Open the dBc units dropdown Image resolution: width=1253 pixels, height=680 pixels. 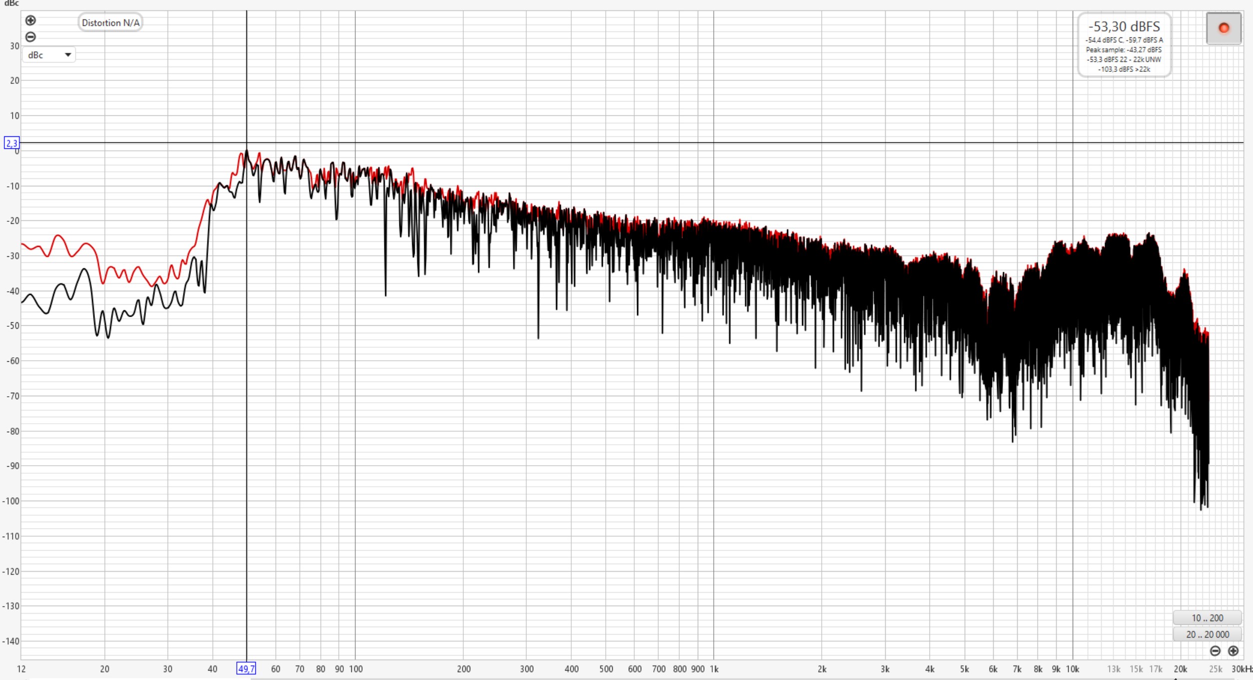[49, 55]
